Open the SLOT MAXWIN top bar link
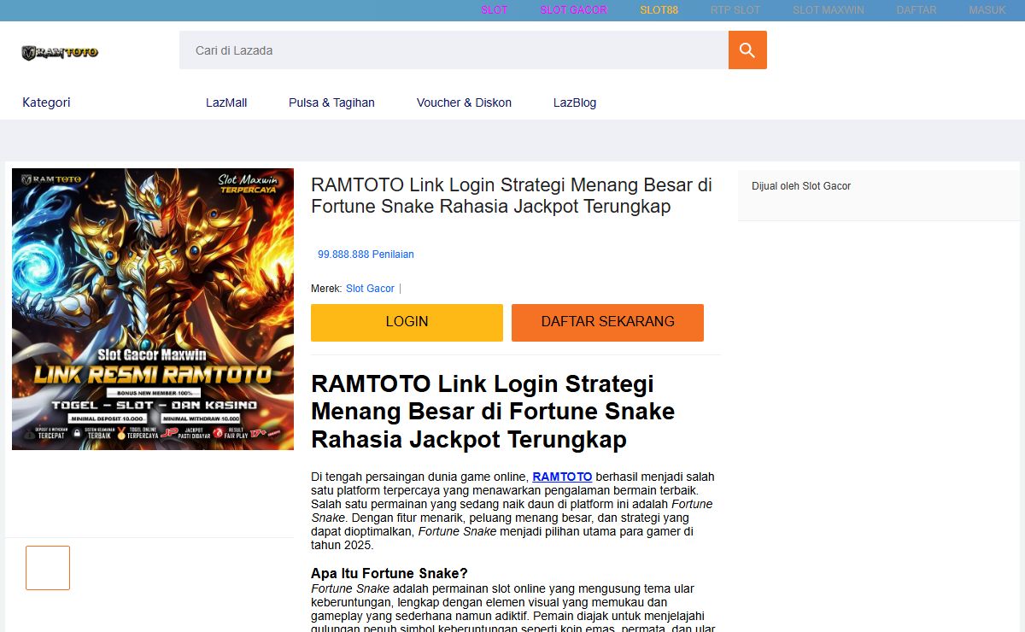The image size is (1025, 632). [x=829, y=10]
